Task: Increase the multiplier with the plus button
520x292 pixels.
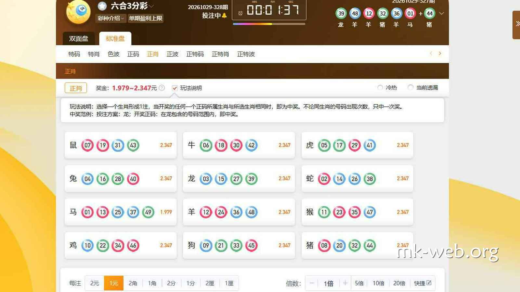Action: pos(345,283)
